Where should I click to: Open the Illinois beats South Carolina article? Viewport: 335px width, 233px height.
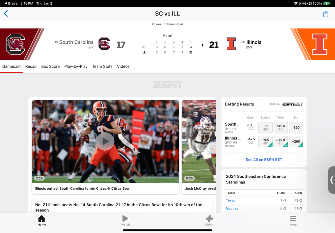pyautogui.click(x=122, y=206)
